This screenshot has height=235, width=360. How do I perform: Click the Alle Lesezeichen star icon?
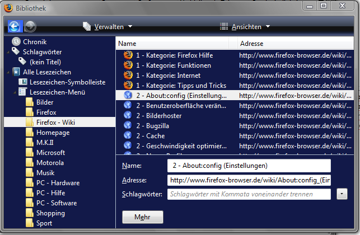point(16,72)
